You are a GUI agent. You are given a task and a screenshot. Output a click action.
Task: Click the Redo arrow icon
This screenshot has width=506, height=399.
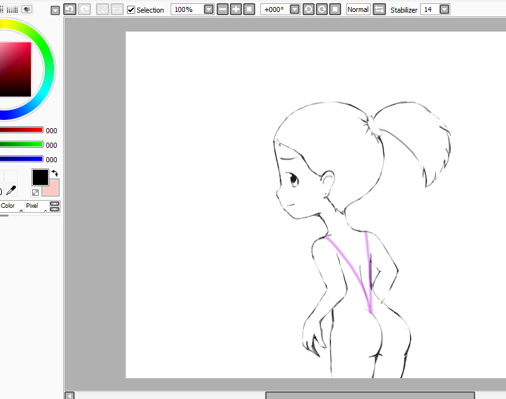coord(83,9)
